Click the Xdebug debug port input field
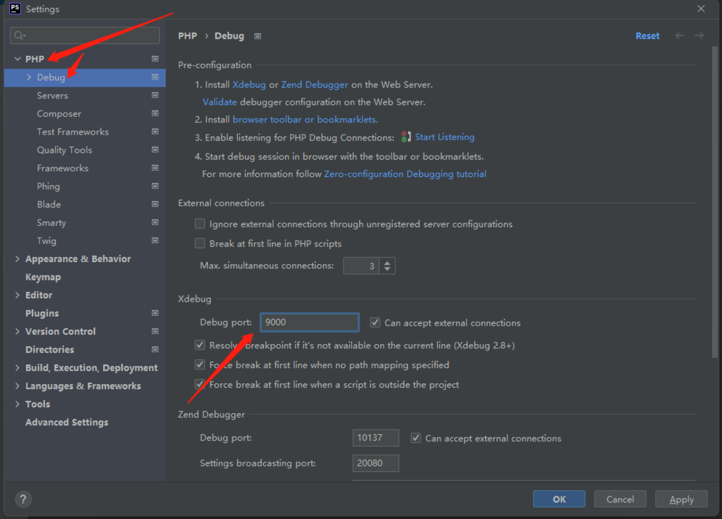The image size is (722, 519). coord(309,322)
